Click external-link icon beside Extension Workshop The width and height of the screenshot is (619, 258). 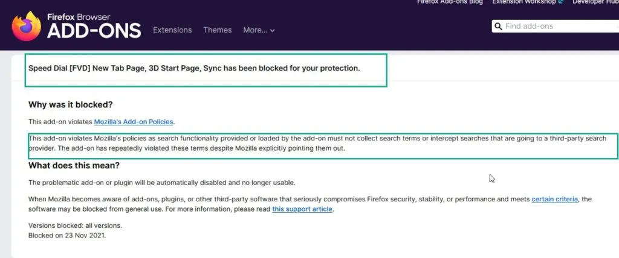click(x=561, y=2)
